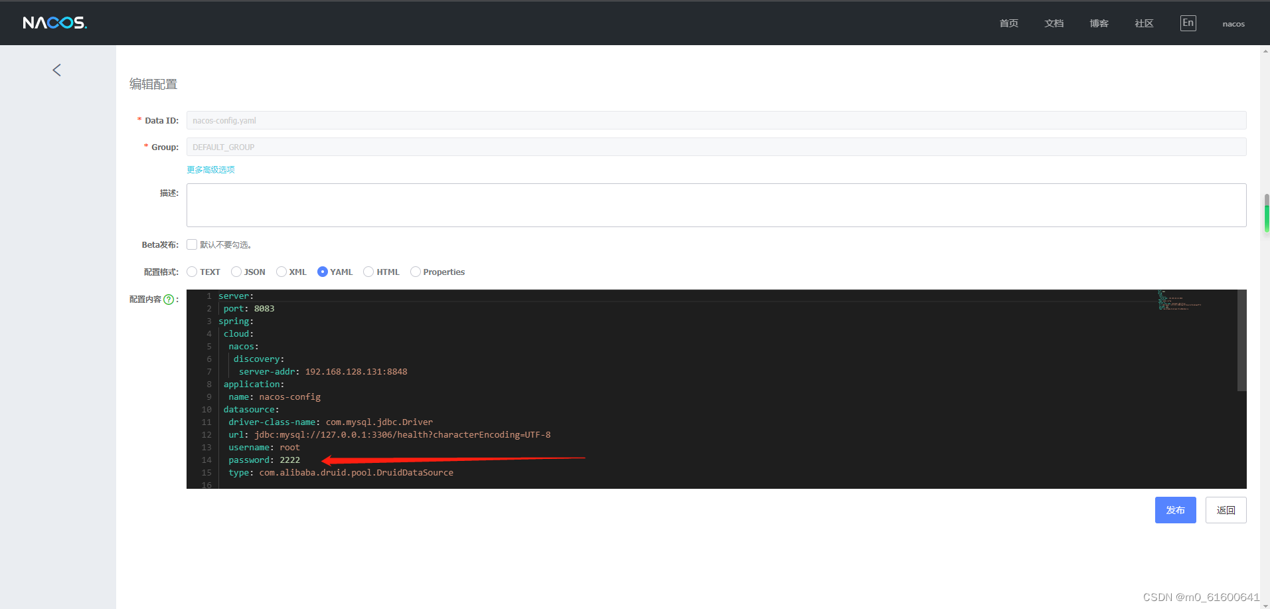1270x609 pixels.
Task: Open the nacos user menu
Action: click(x=1233, y=24)
